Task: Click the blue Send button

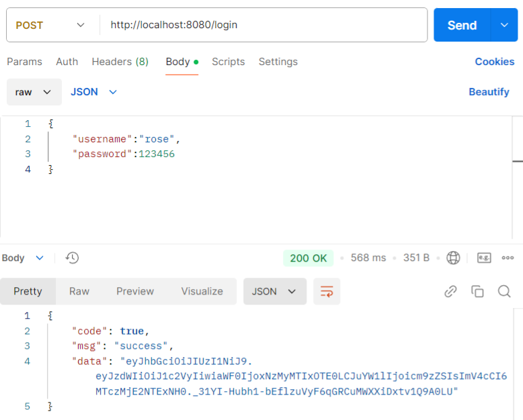Action: tap(462, 25)
